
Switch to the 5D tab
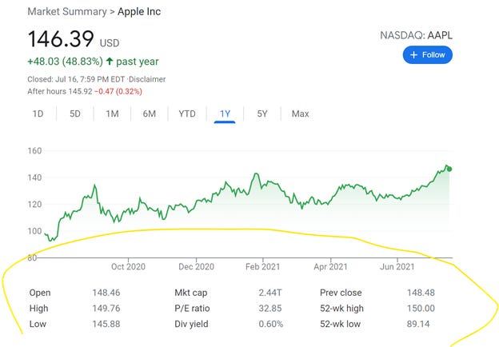coord(75,114)
